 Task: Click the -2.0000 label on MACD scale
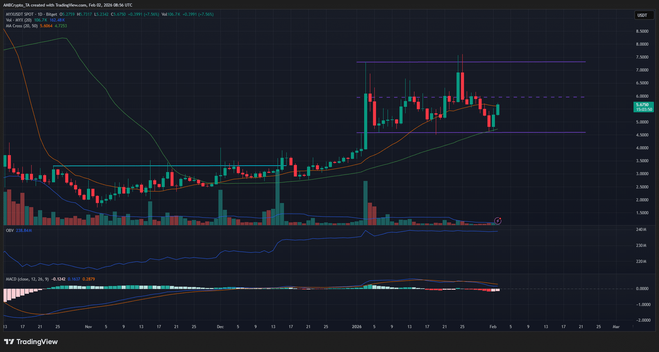643,320
